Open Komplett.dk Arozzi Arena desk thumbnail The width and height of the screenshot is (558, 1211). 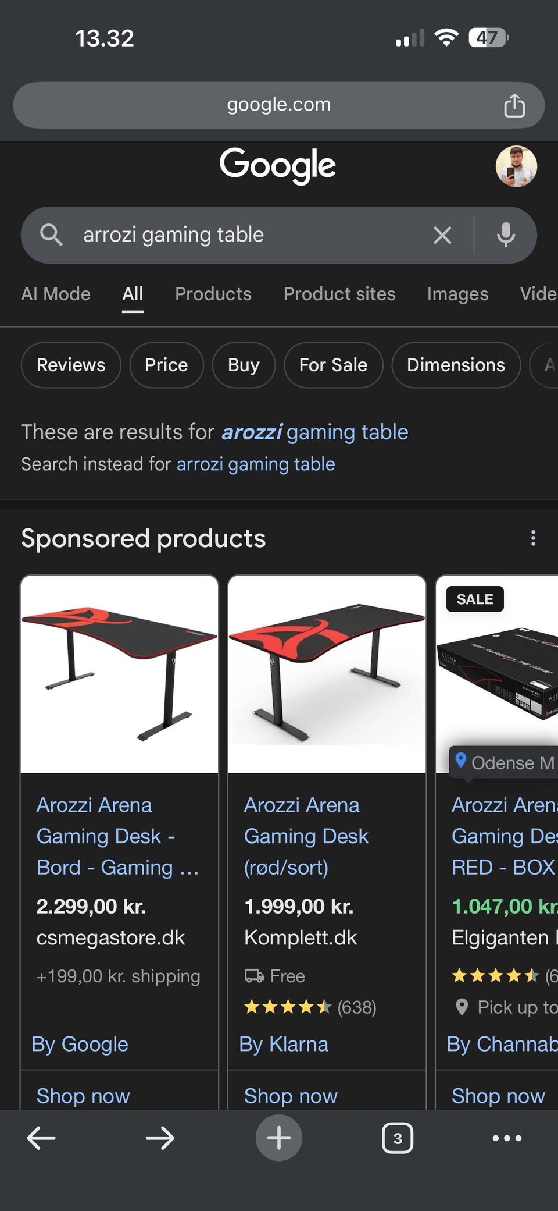327,674
